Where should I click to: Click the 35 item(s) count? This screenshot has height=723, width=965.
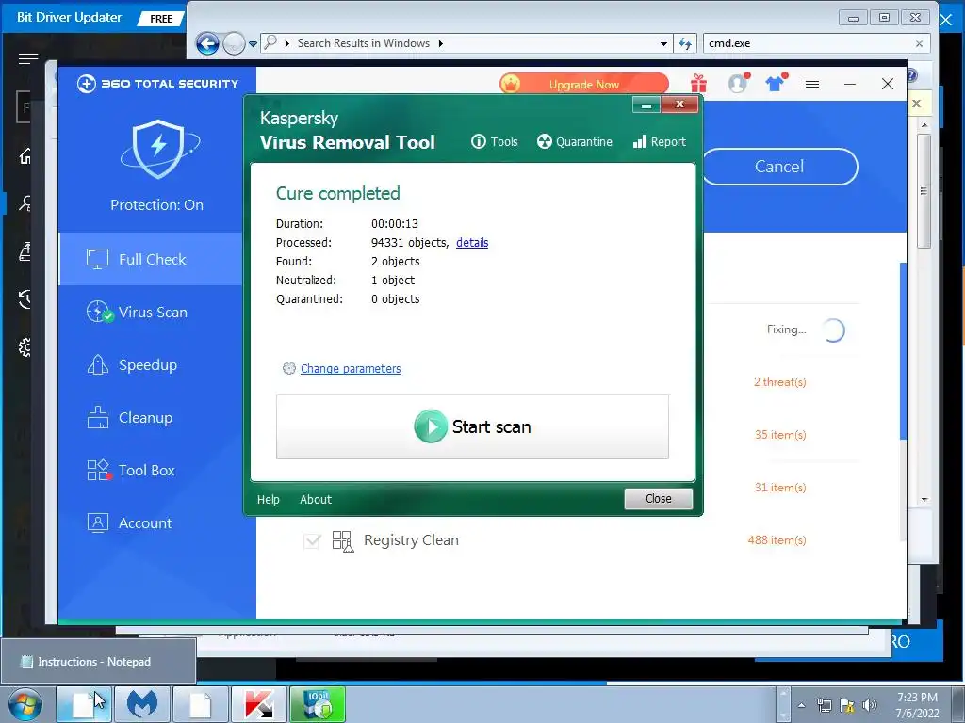(x=779, y=435)
